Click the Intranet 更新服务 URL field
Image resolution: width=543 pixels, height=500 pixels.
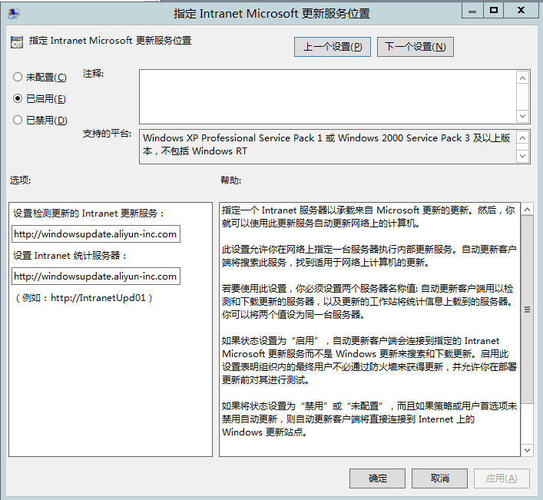click(x=96, y=233)
